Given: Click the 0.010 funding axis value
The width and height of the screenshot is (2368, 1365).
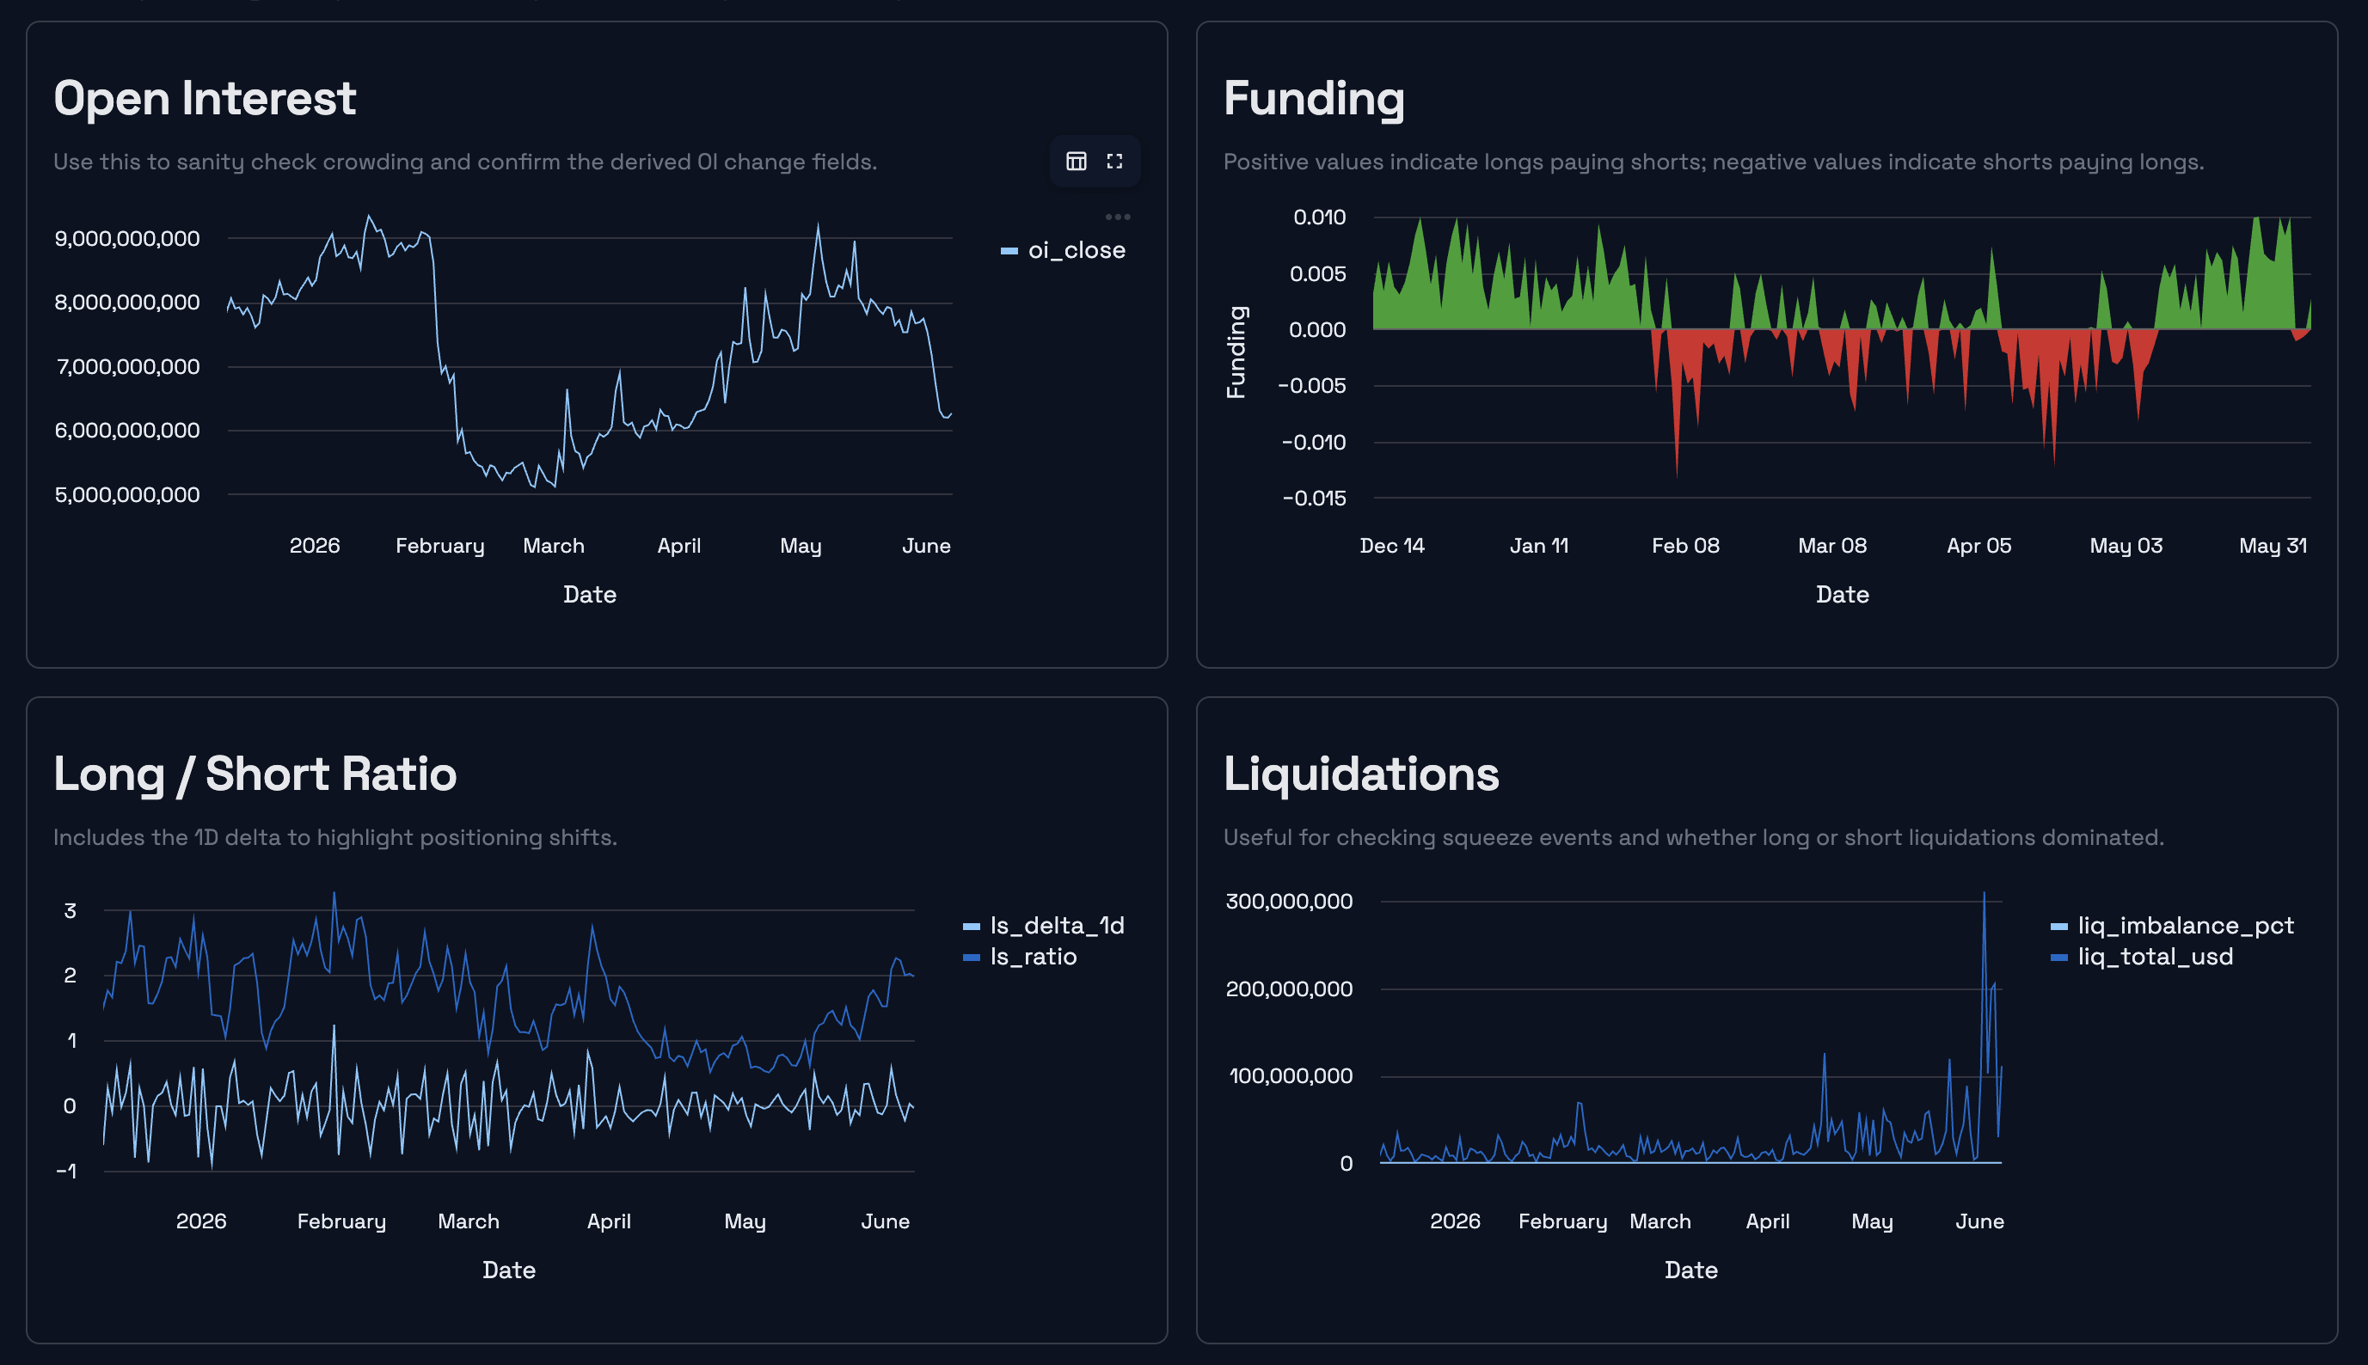Looking at the screenshot, I should pyautogui.click(x=1320, y=217).
